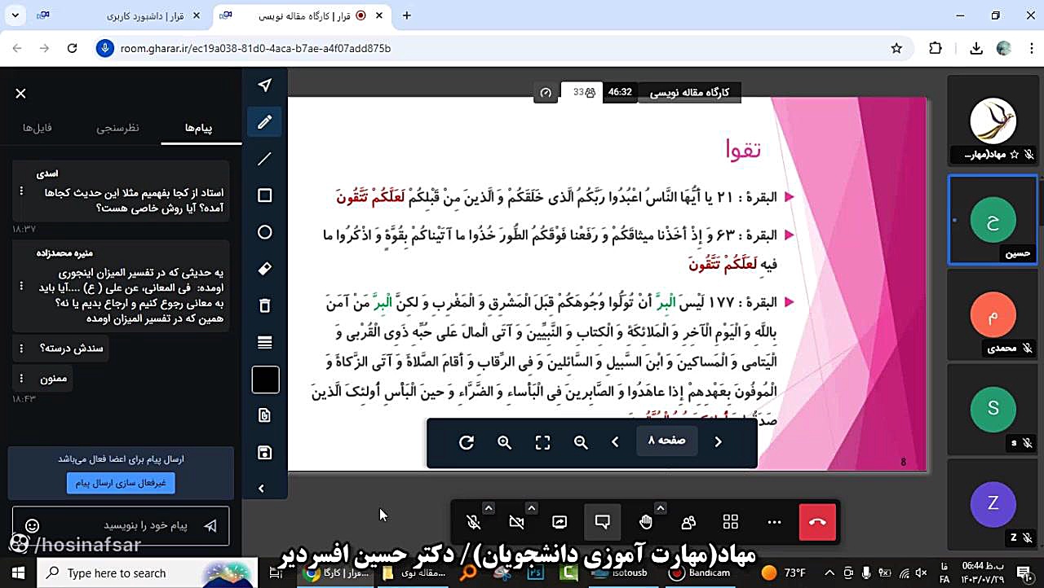1044x588 pixels.
Task: Open the Chrome downloads button
Action: point(975,48)
